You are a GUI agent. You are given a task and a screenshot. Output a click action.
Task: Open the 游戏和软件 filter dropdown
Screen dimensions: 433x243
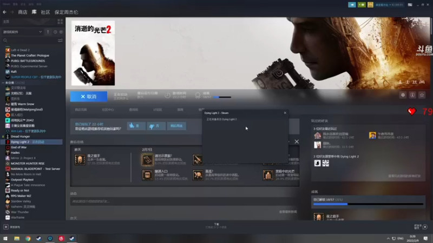22,32
